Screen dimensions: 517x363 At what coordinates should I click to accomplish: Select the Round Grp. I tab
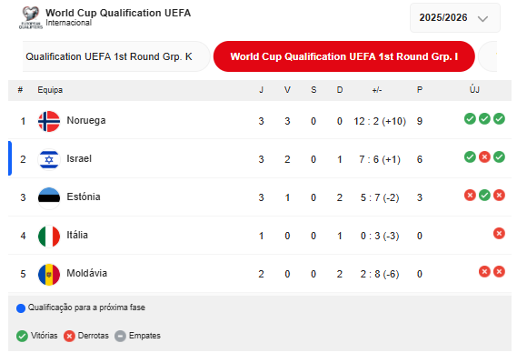343,56
